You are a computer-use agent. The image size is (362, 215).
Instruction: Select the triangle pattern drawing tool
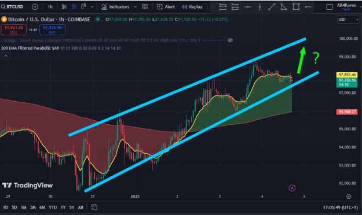(x=284, y=7)
